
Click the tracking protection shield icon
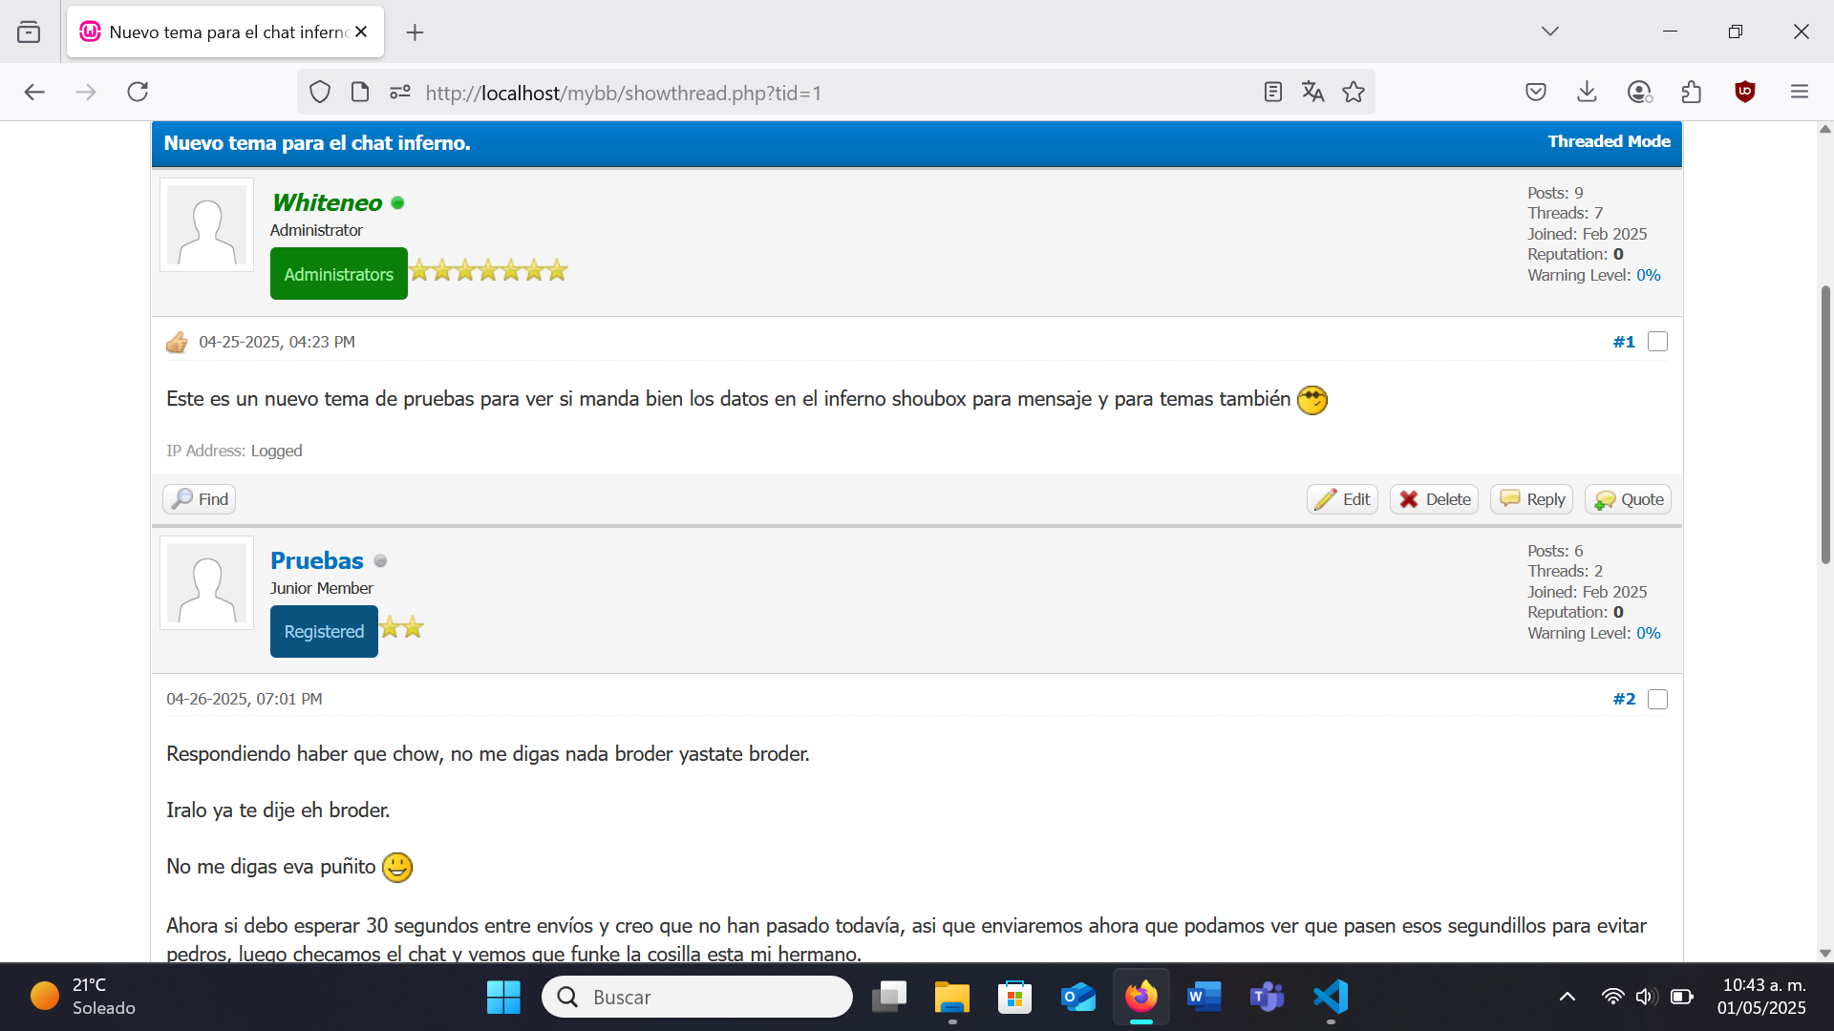click(320, 92)
